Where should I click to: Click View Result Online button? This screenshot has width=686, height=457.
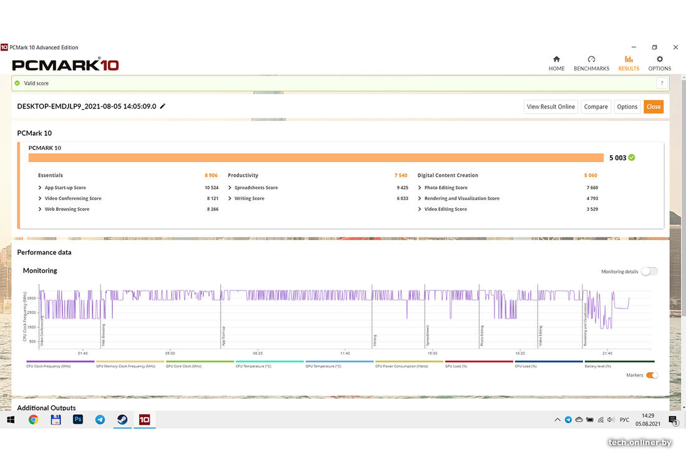point(551,107)
